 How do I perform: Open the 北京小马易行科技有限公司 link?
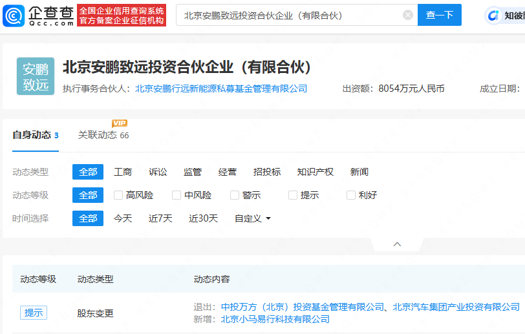275,318
